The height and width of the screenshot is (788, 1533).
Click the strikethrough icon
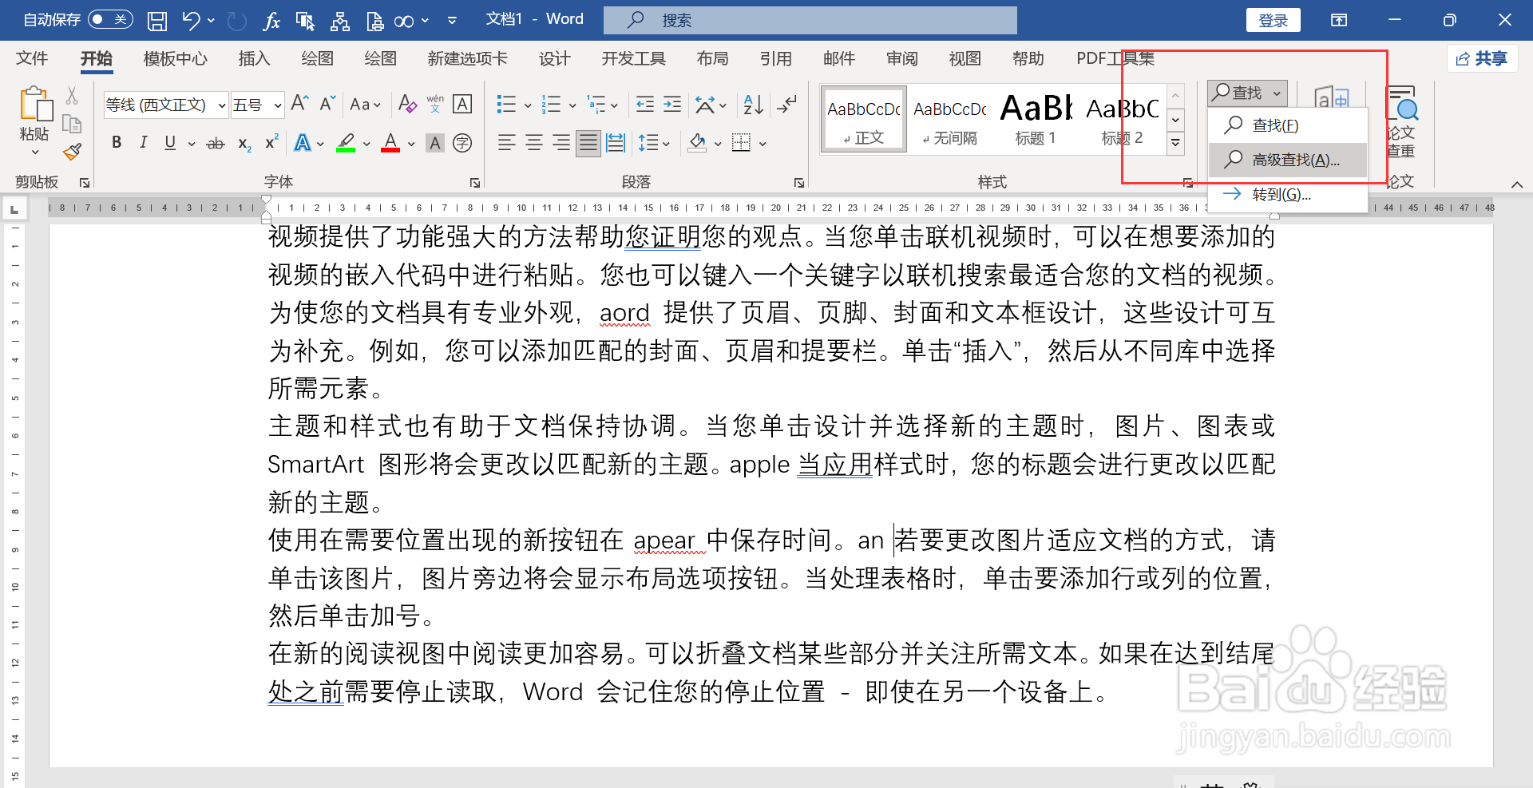click(215, 143)
